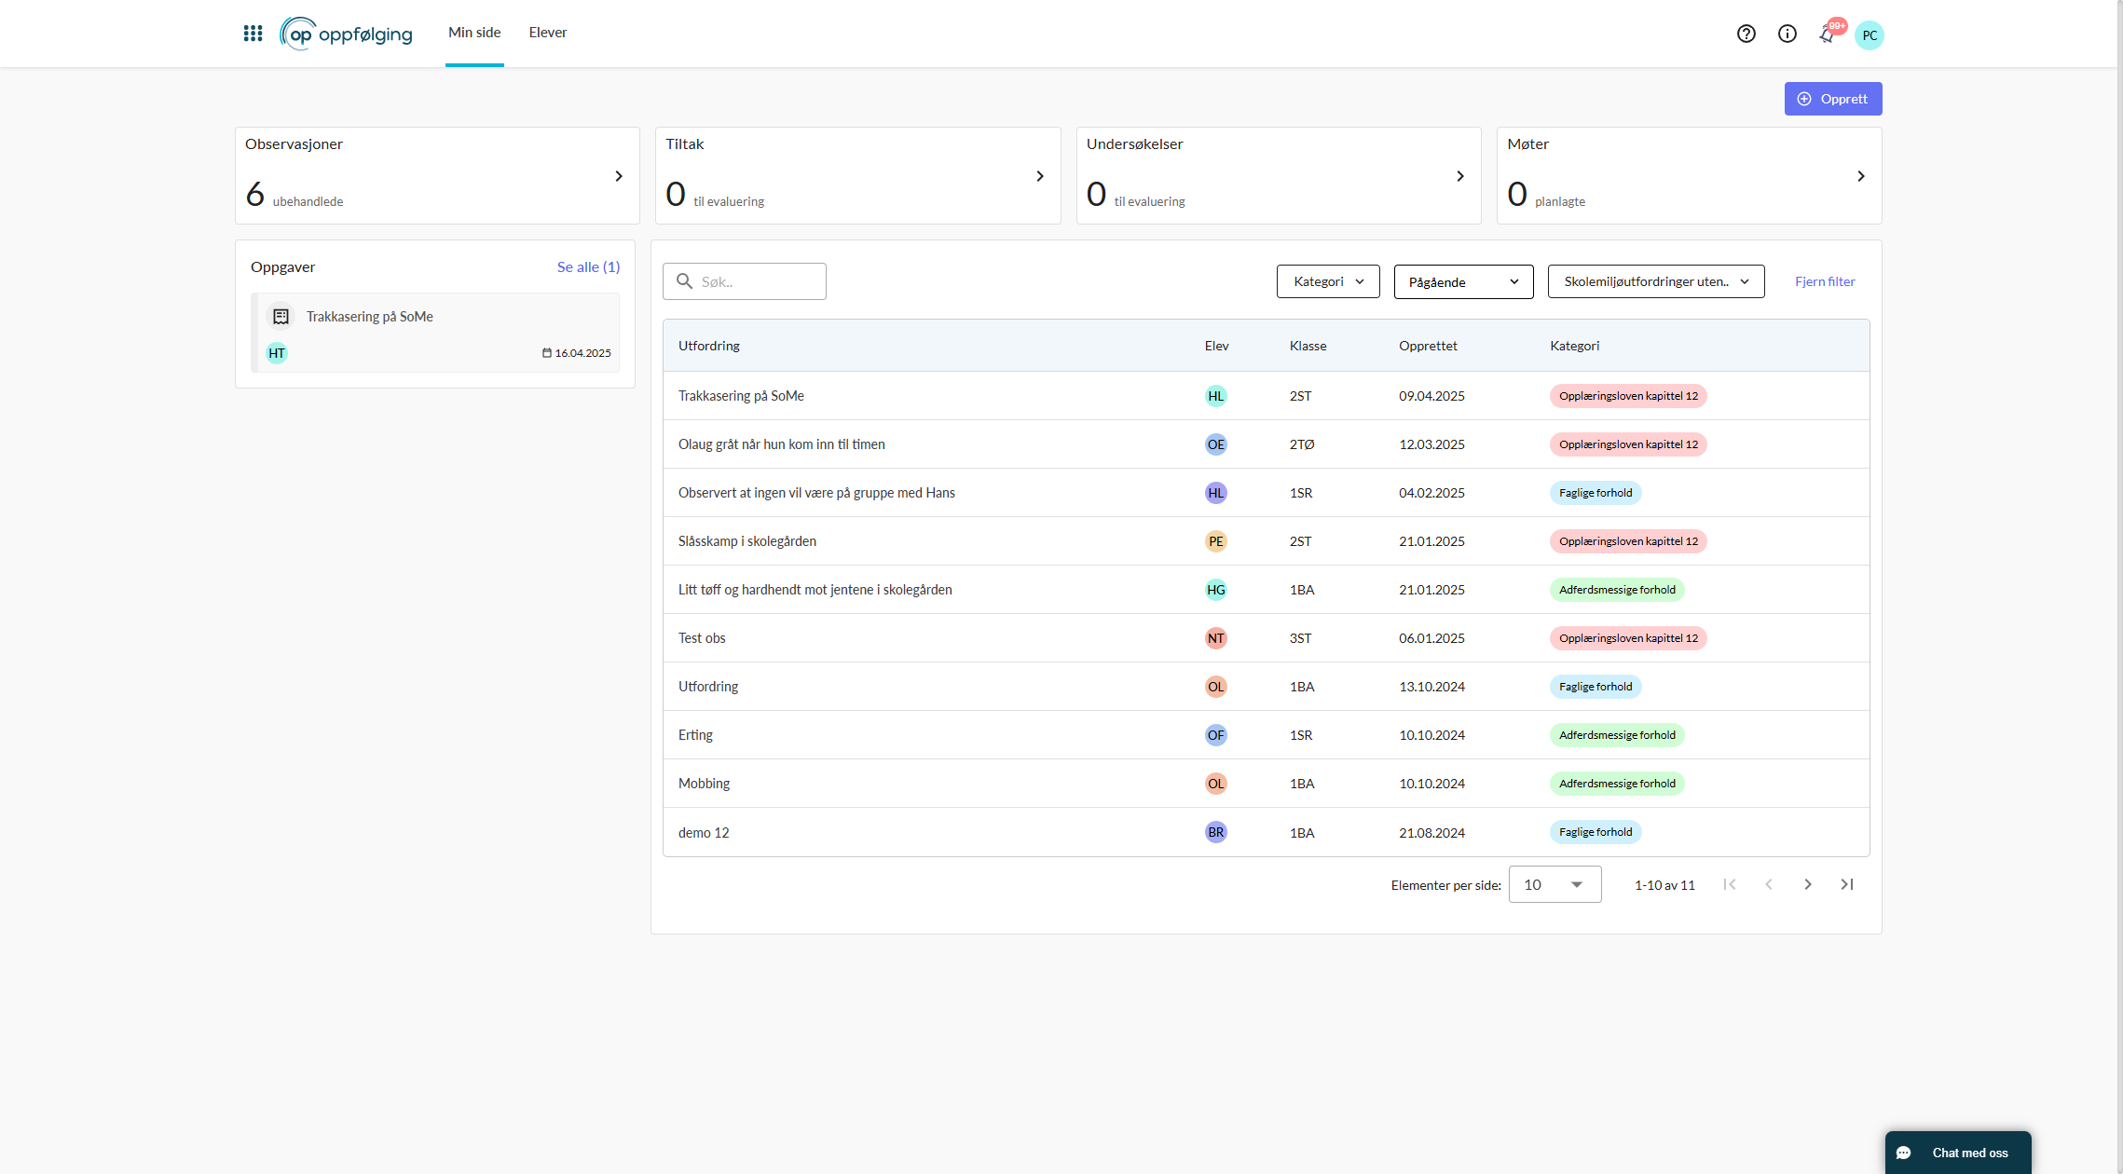Click the Opprett button
Viewport: 2123px width, 1174px height.
(1832, 99)
